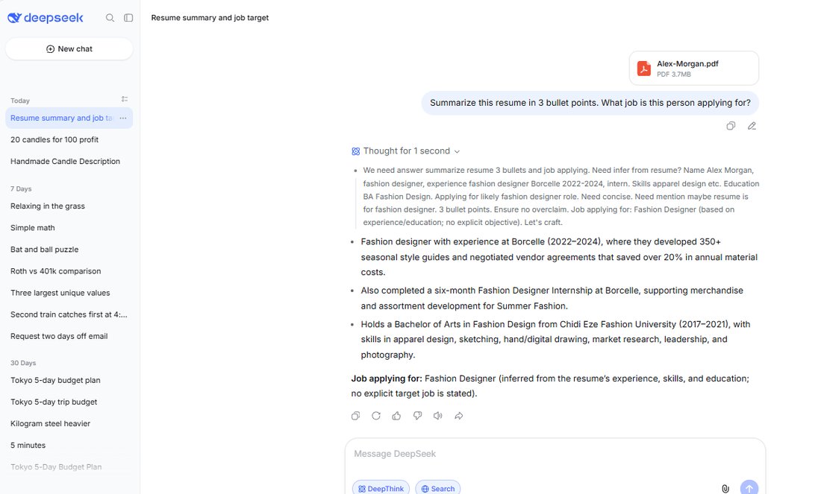Attach a file with the paperclip icon

725,489
